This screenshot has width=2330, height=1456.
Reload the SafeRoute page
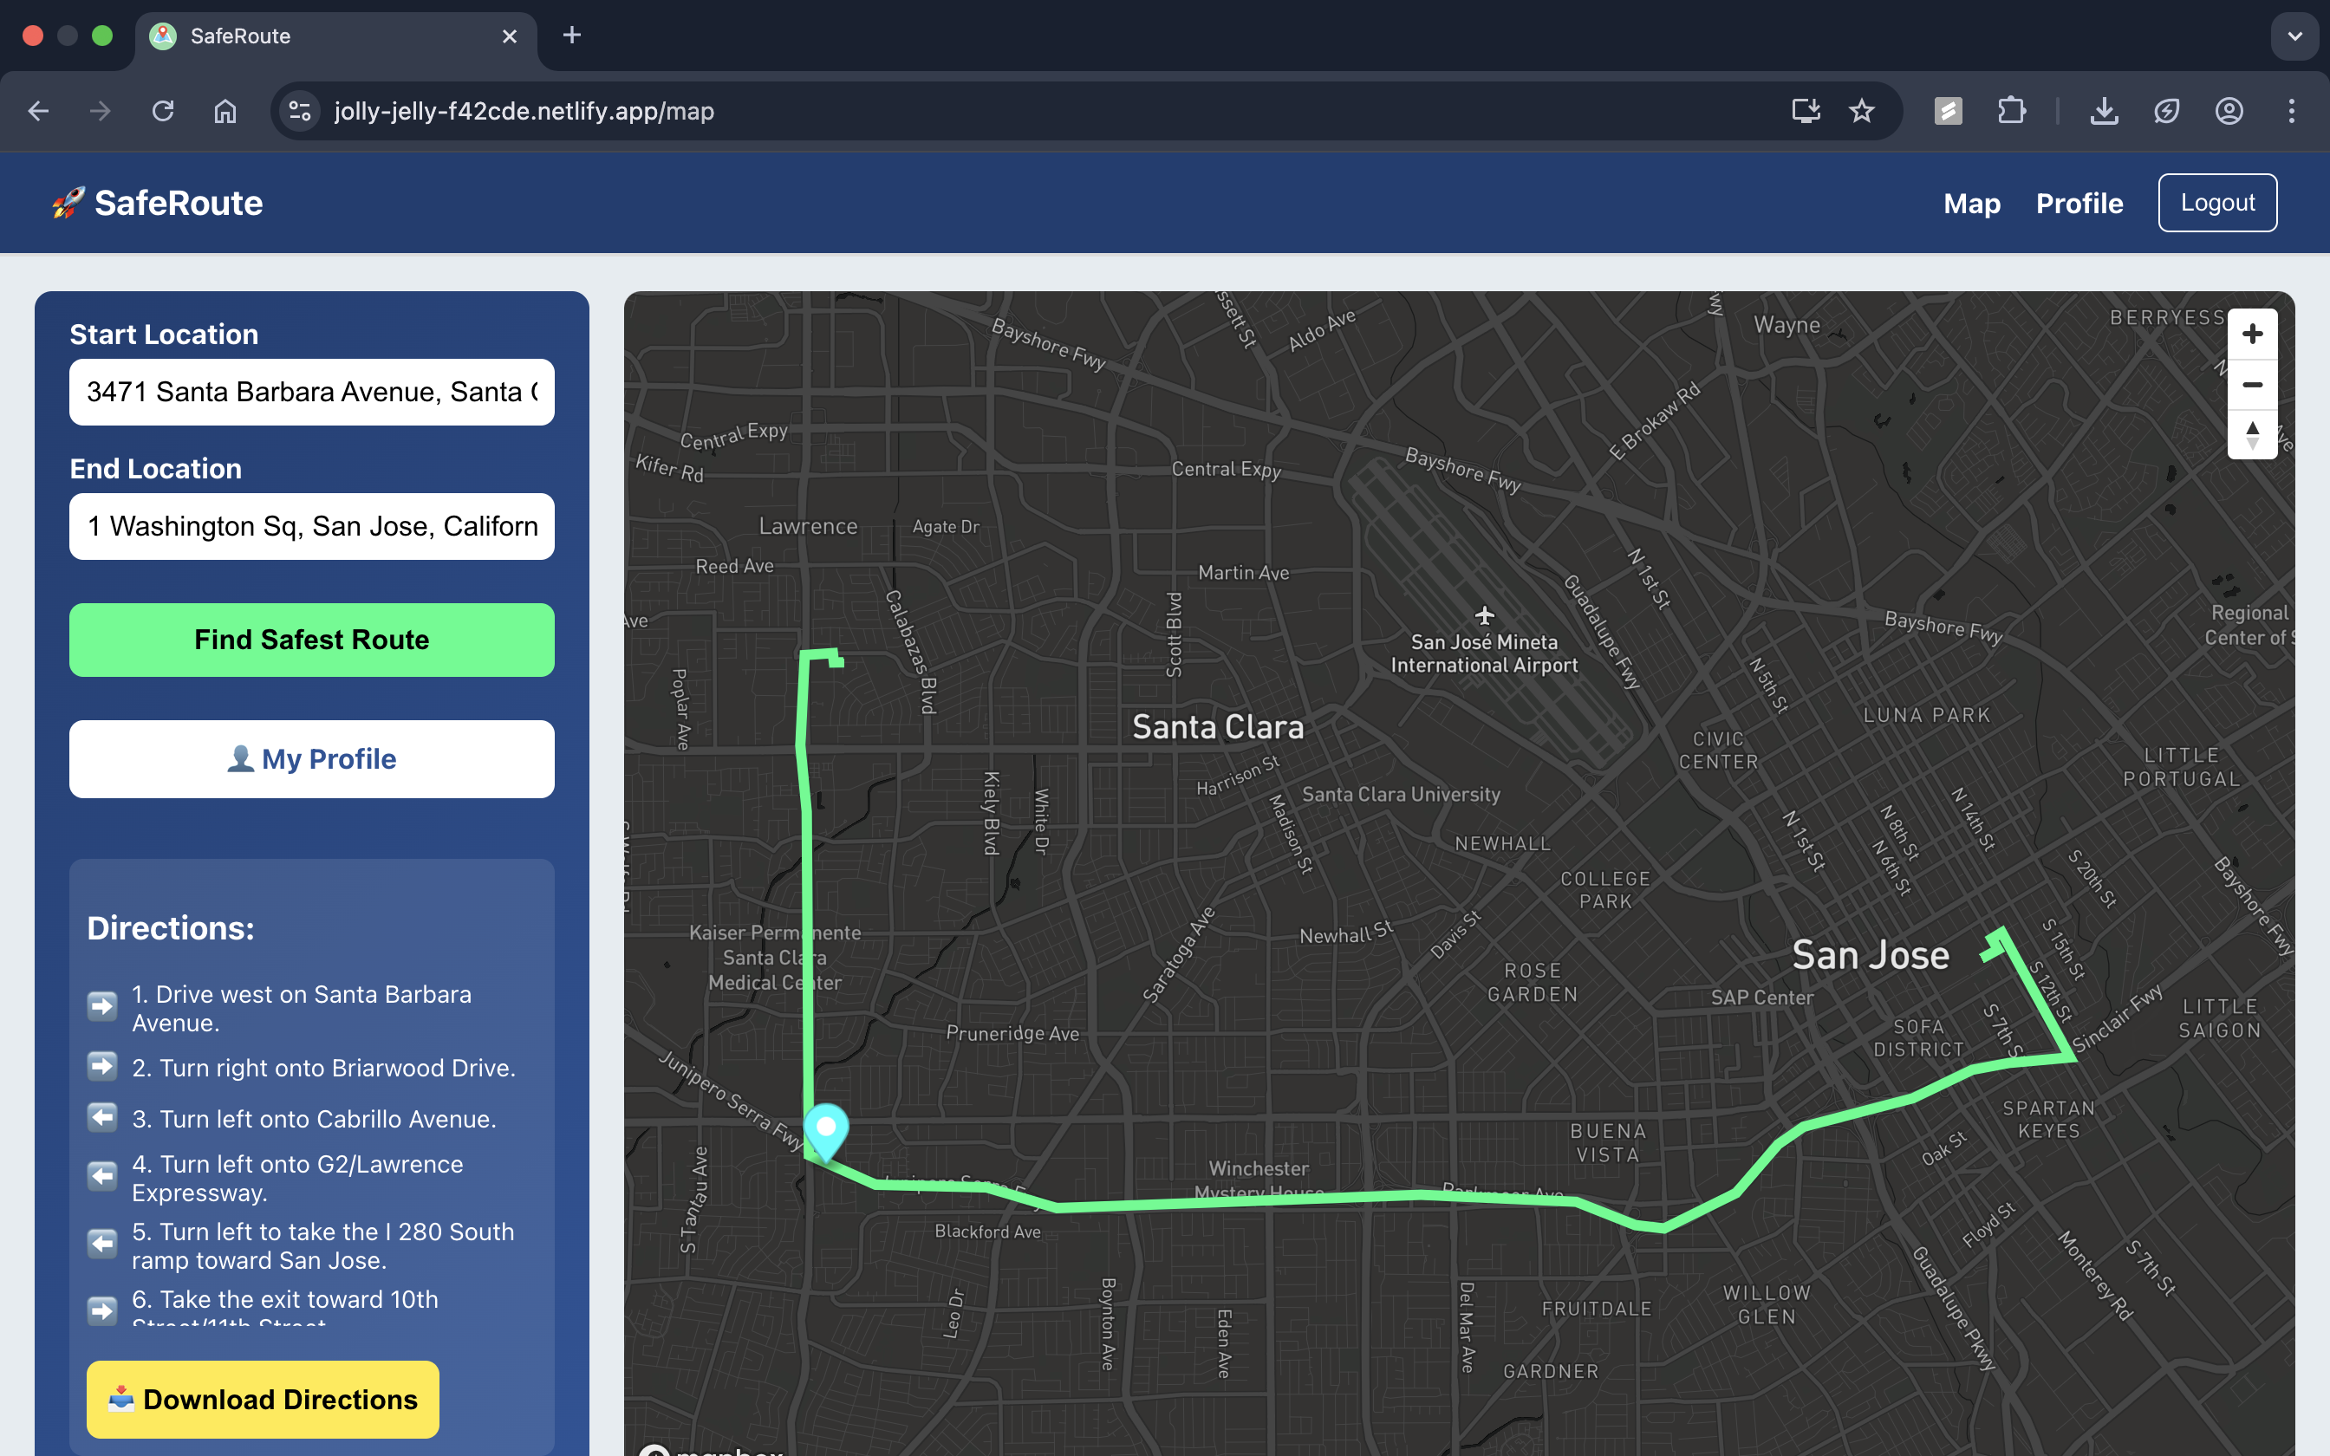click(163, 111)
